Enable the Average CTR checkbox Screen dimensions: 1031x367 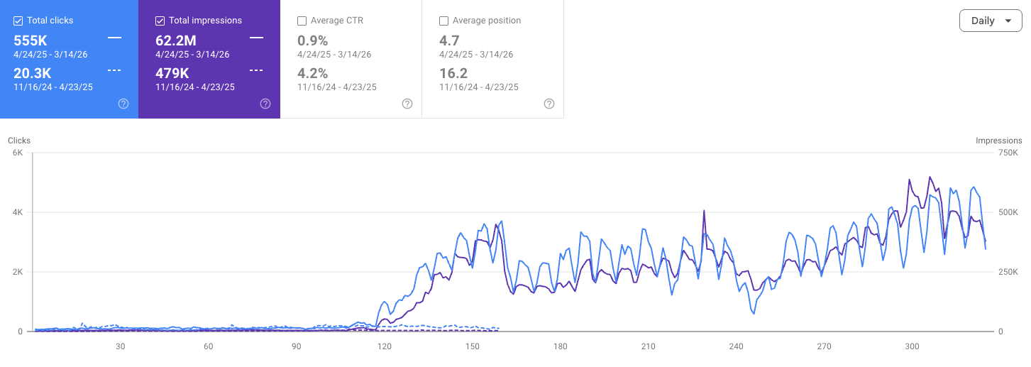click(302, 21)
